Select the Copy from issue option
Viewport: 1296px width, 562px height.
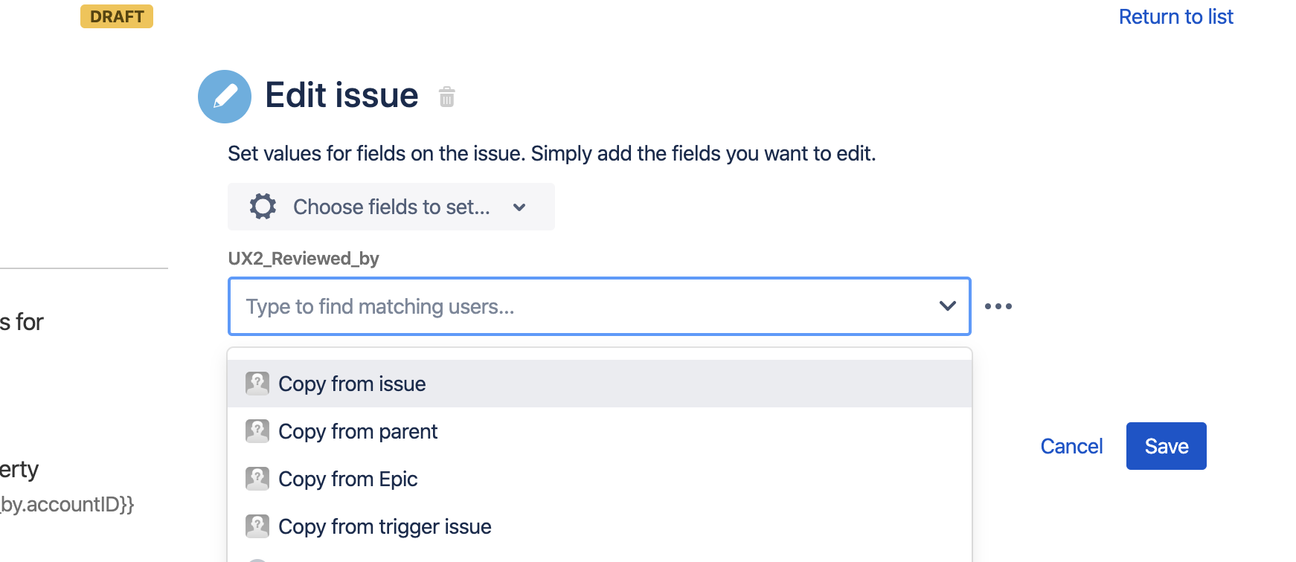coord(352,384)
